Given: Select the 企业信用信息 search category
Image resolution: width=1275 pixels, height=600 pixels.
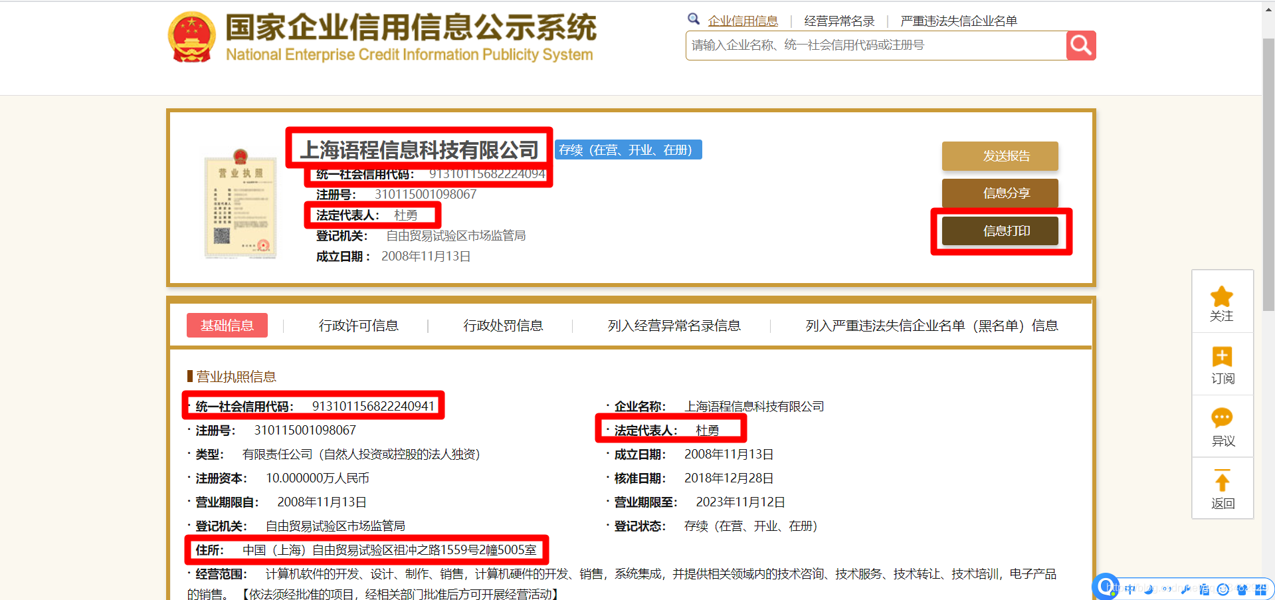Looking at the screenshot, I should coord(743,21).
